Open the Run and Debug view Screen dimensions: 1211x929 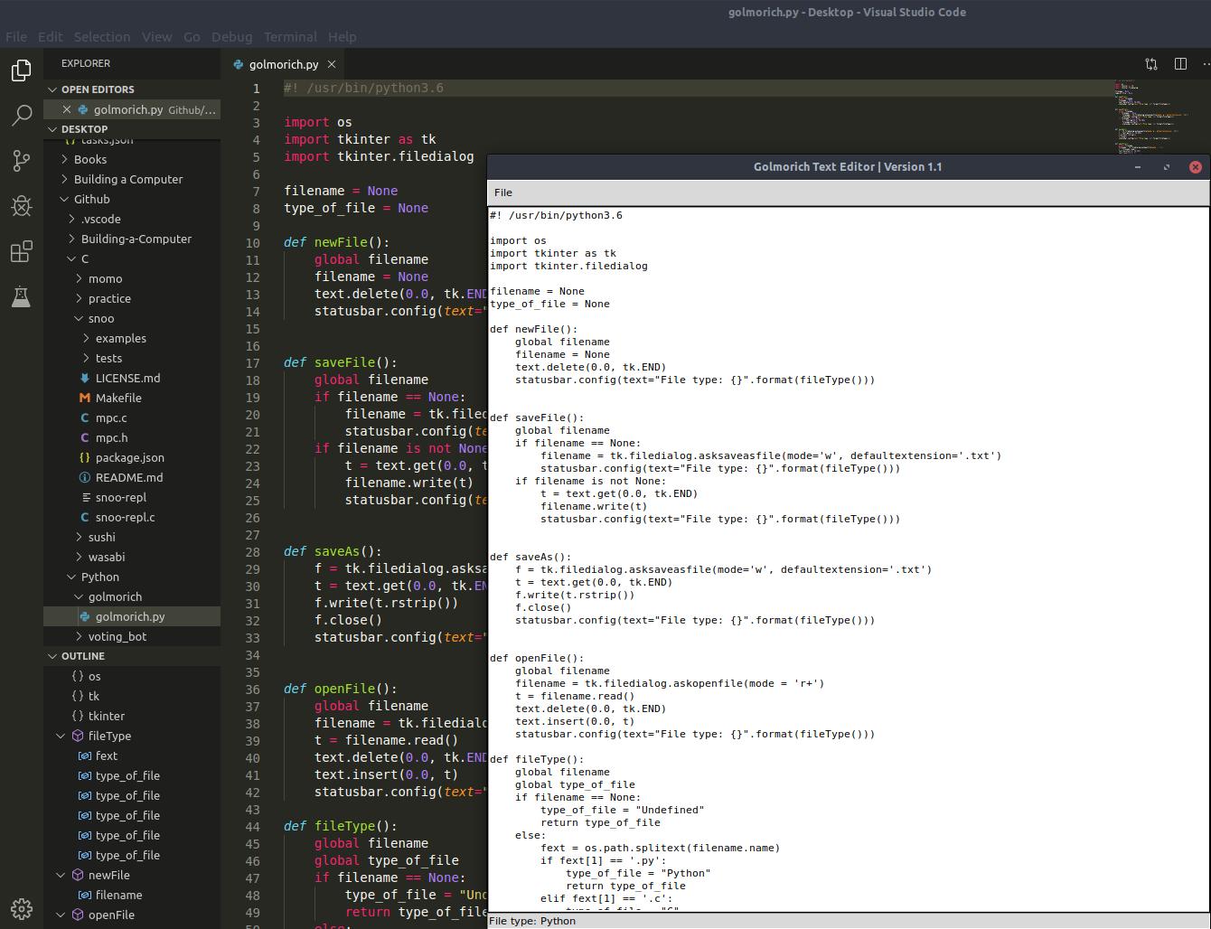[x=21, y=206]
